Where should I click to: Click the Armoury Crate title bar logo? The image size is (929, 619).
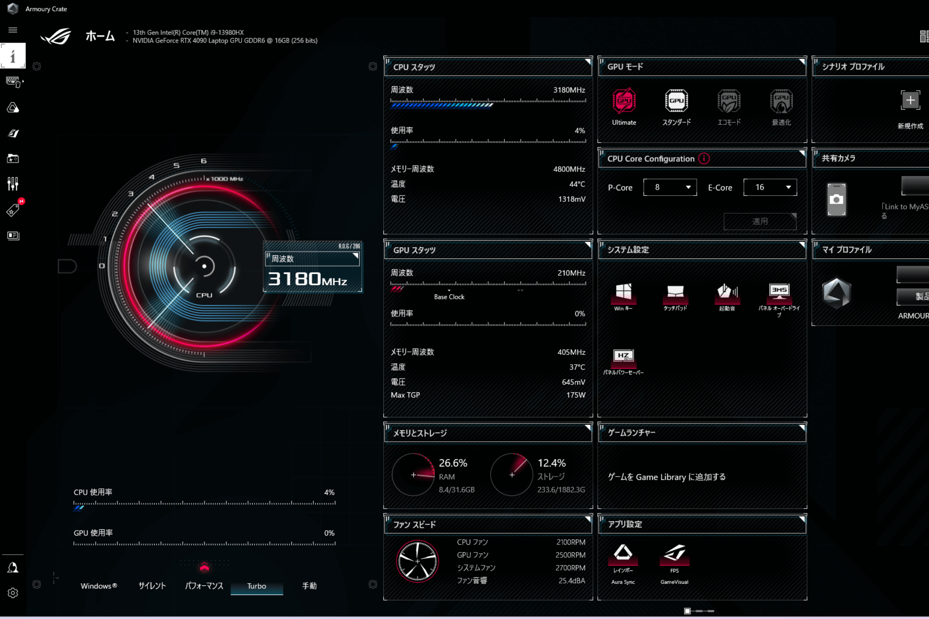13,9
